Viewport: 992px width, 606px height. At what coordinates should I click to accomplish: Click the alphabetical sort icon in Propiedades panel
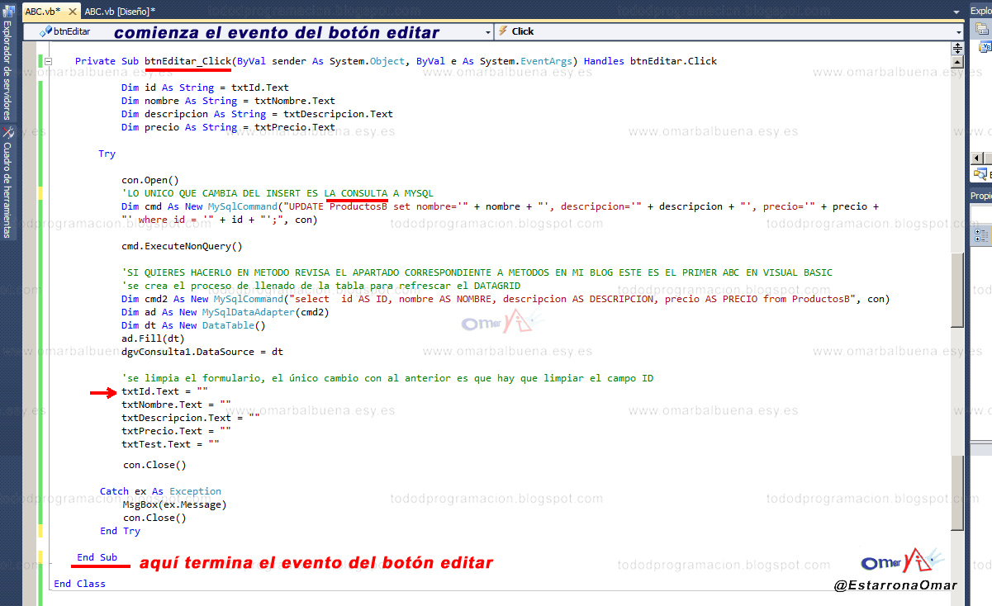977,239
